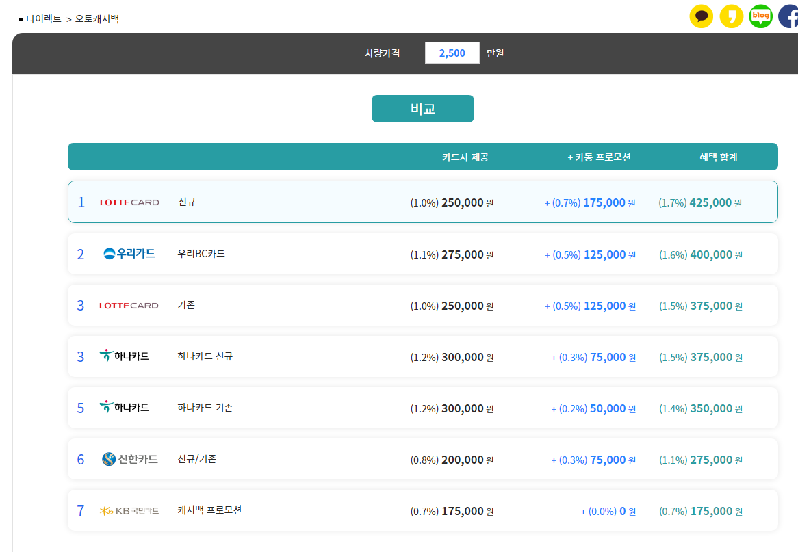Image resolution: width=798 pixels, height=552 pixels.
Task: Click the 비교 compare button
Action: [422, 108]
